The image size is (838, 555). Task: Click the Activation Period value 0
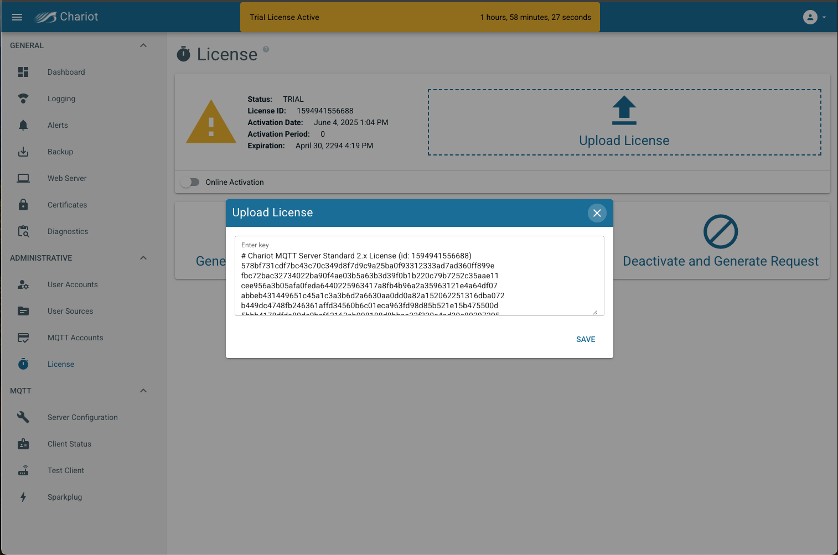323,134
